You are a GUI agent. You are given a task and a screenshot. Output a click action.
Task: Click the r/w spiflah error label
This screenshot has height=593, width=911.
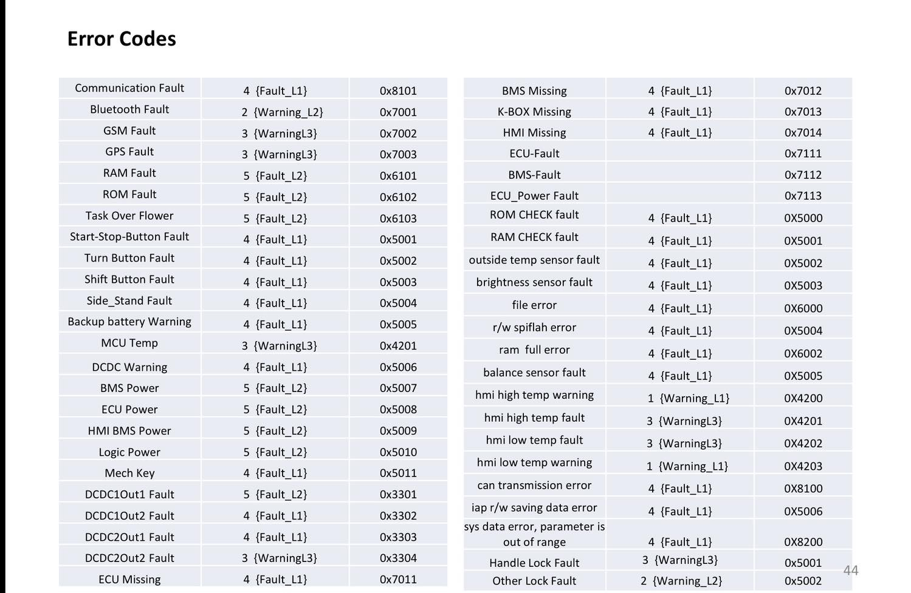tap(534, 328)
